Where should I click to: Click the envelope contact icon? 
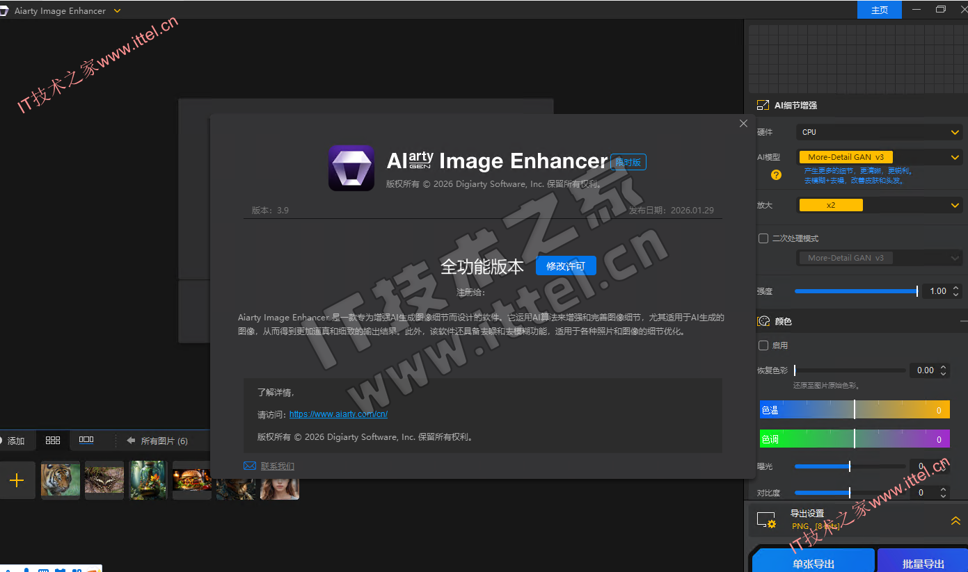(x=250, y=466)
